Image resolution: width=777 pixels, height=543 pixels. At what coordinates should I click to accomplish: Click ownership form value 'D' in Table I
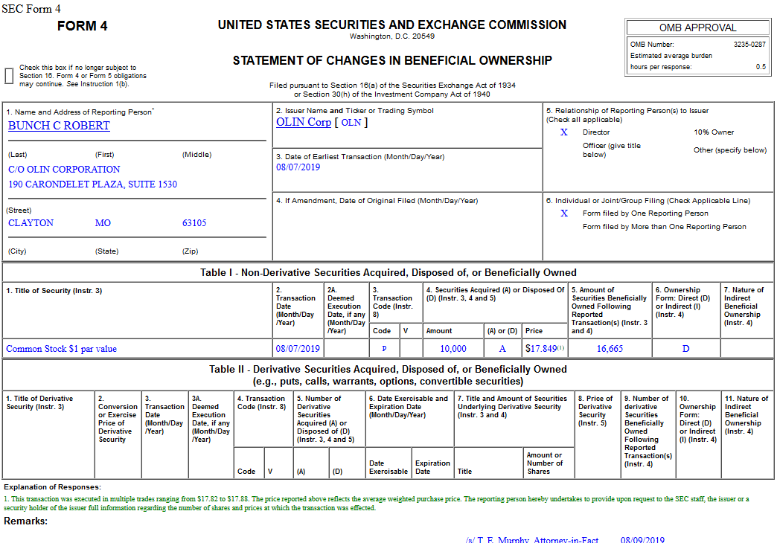tap(685, 349)
